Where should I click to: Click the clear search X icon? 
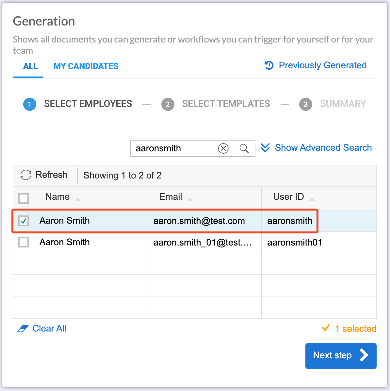[x=223, y=148]
